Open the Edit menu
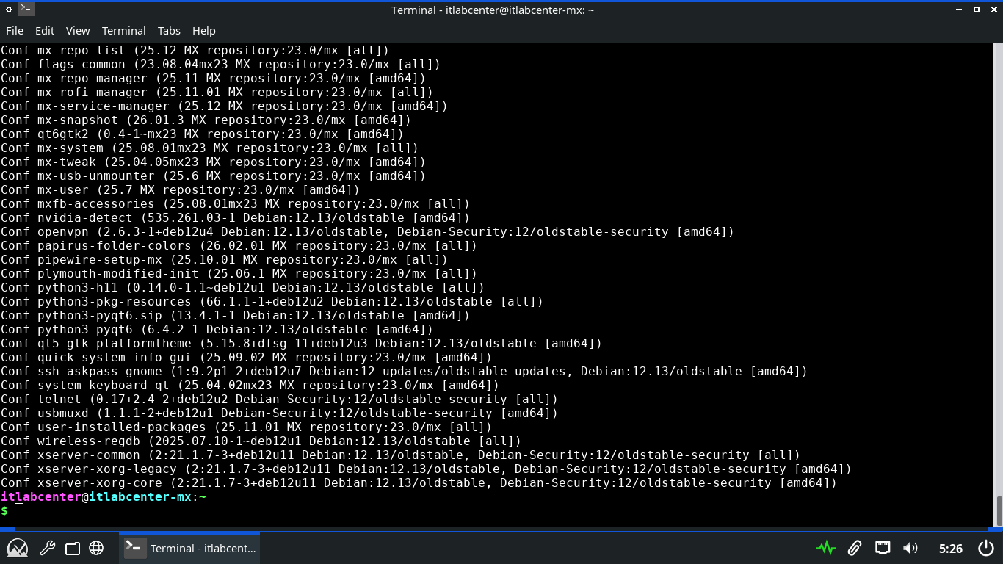The height and width of the screenshot is (564, 1003). click(x=45, y=31)
